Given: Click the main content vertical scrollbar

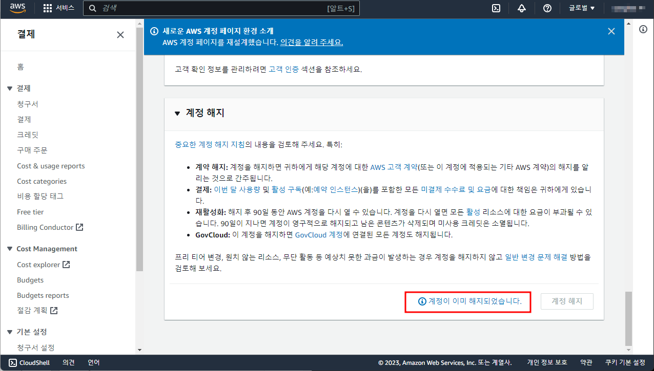Looking at the screenshot, I should pyautogui.click(x=628, y=318).
